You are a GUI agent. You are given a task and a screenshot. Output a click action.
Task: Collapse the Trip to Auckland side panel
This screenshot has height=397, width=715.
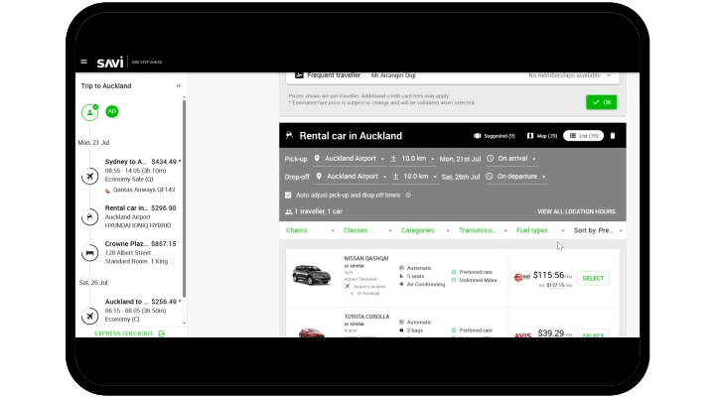179,86
